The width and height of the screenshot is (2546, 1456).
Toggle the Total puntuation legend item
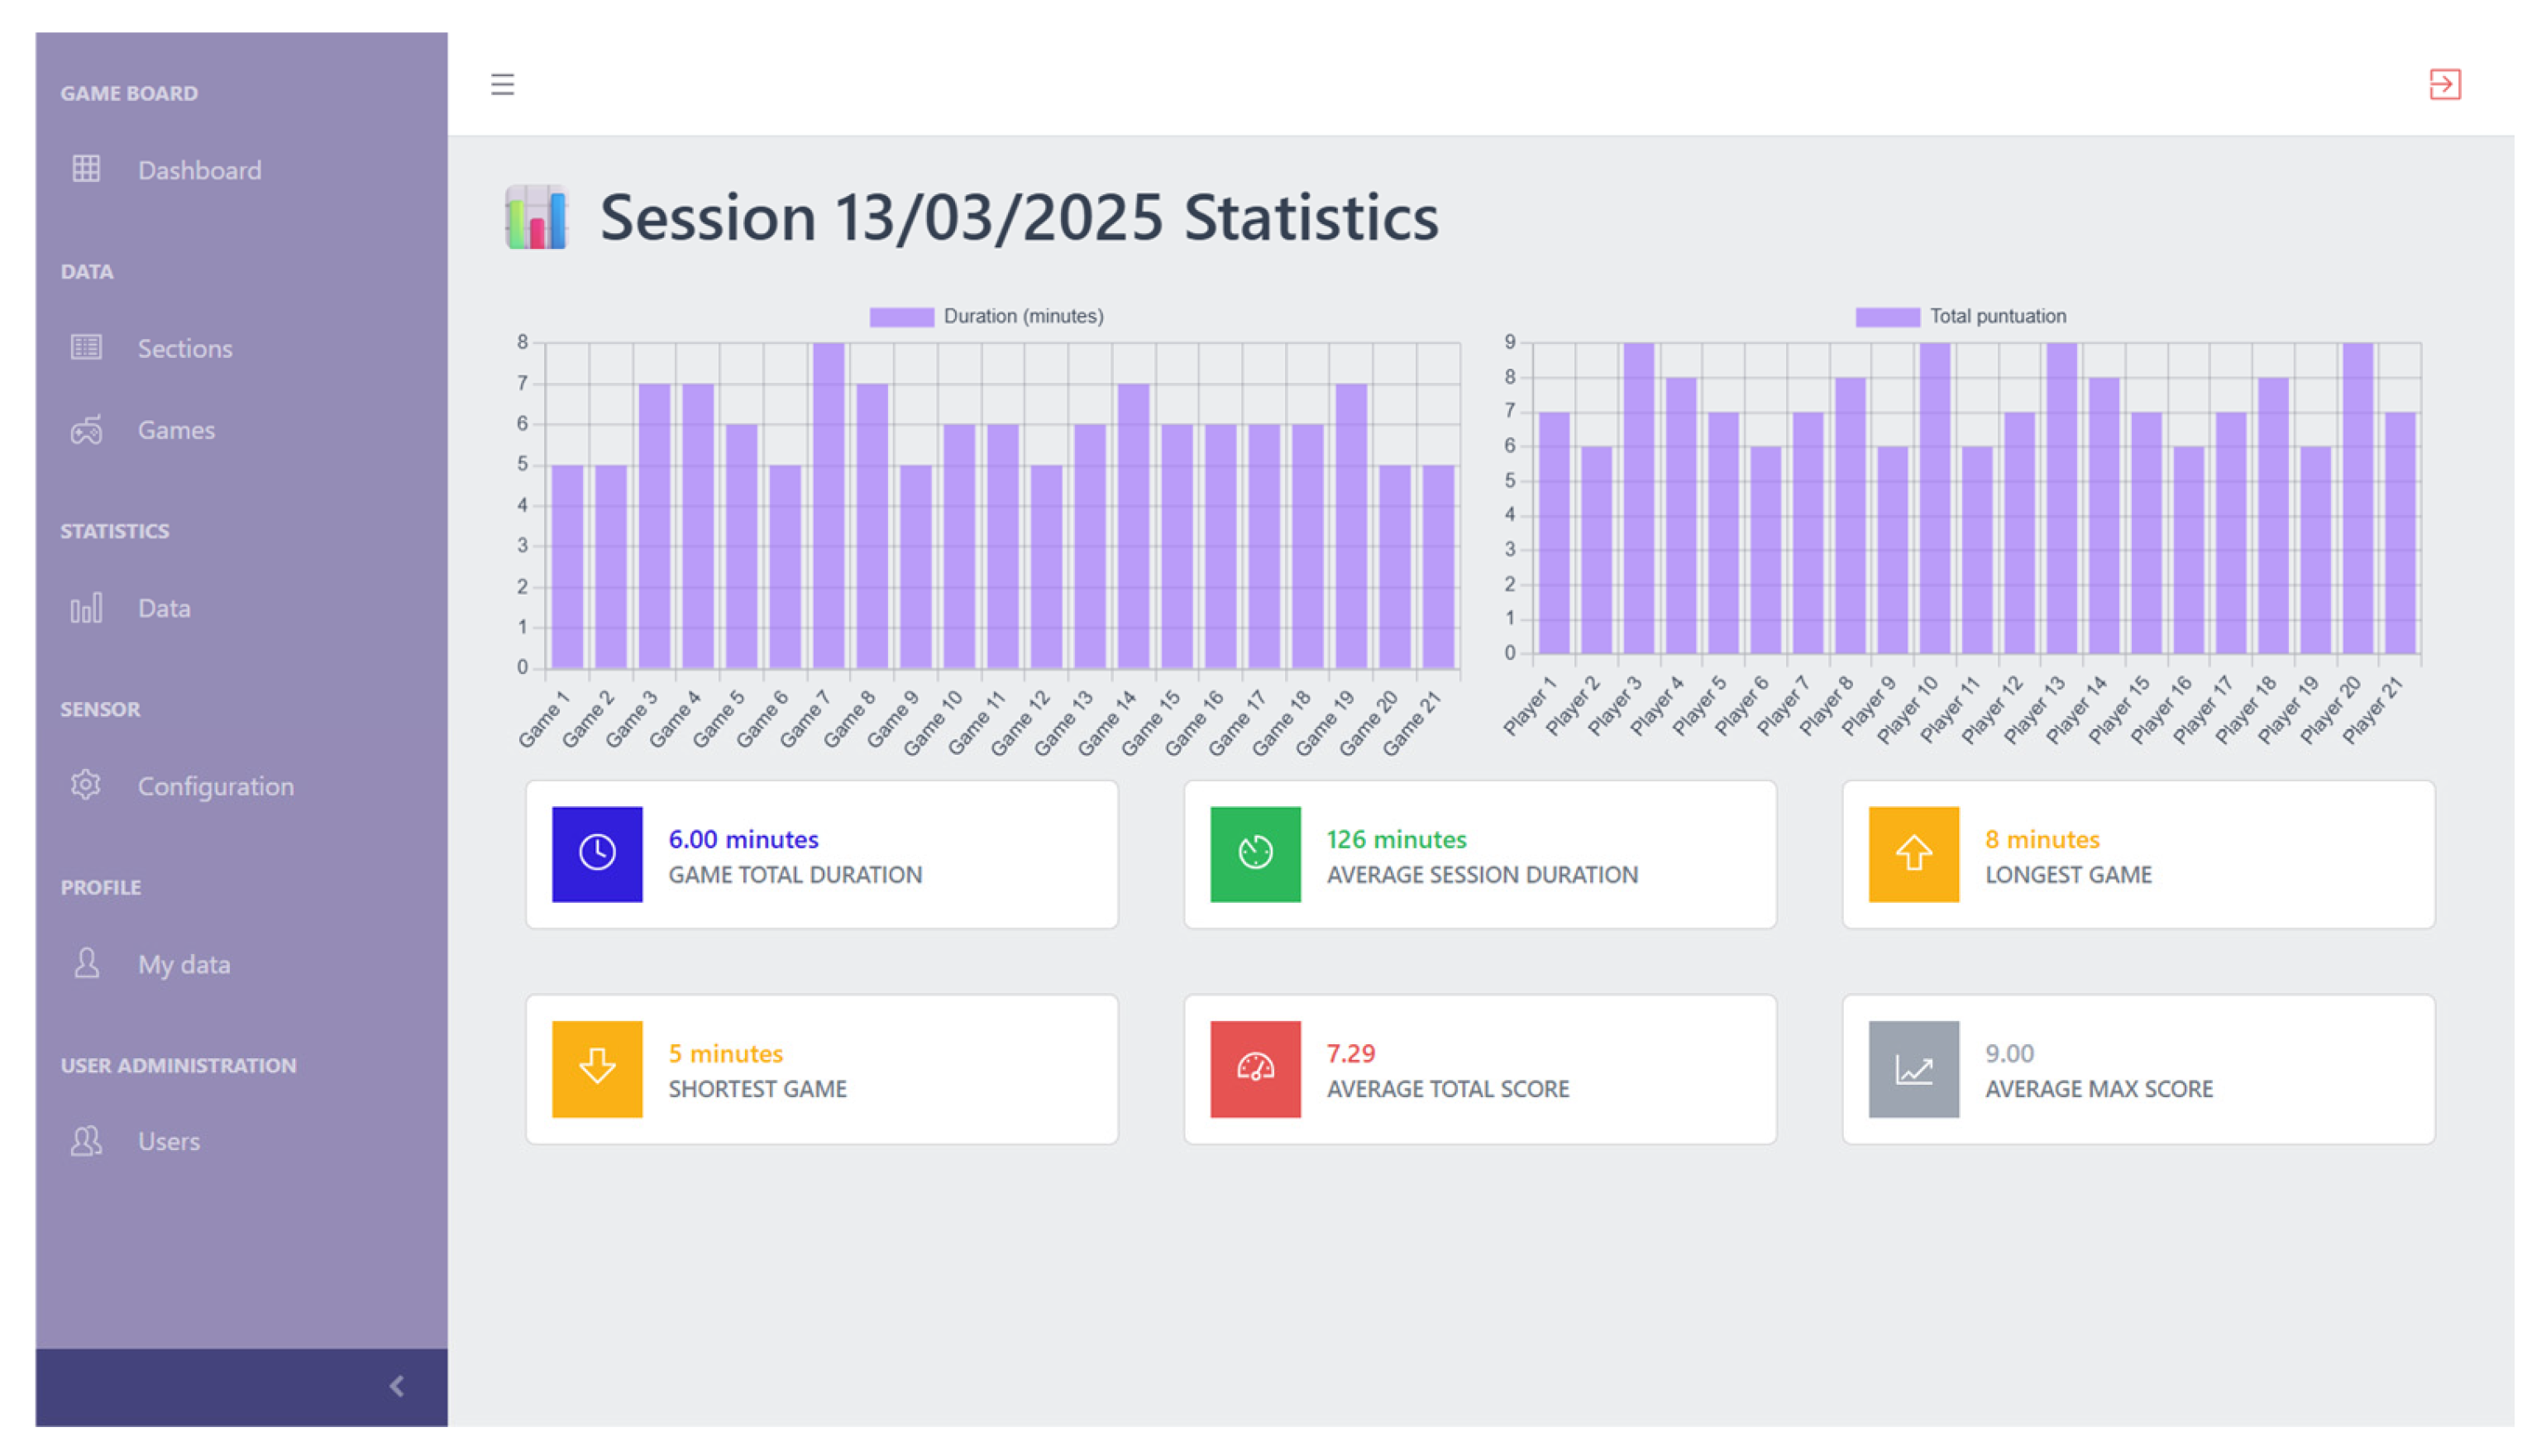(x=1996, y=317)
